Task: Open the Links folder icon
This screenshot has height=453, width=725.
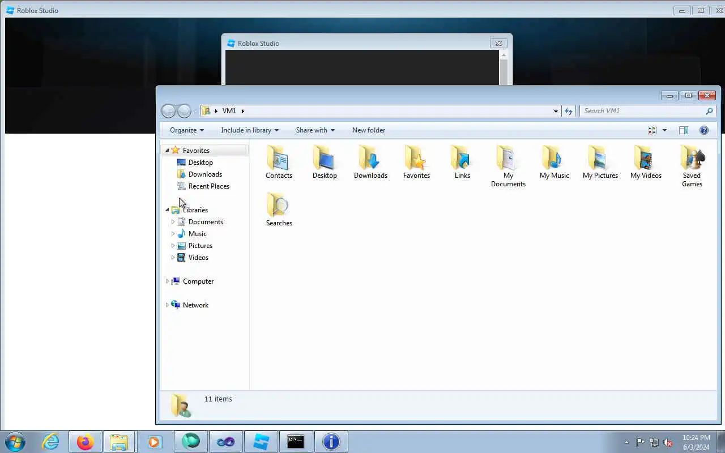Action: 462,162
